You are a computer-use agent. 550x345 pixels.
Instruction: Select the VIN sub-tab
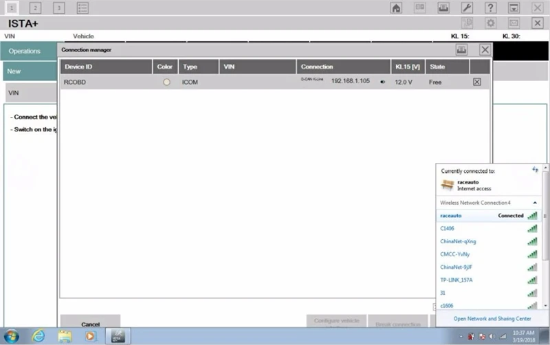[31, 93]
